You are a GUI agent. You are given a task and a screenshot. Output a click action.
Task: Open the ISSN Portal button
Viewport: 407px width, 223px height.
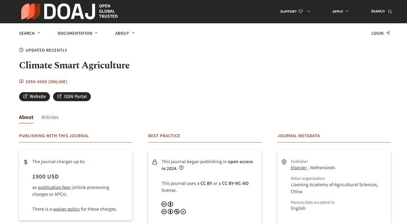pos(72,97)
